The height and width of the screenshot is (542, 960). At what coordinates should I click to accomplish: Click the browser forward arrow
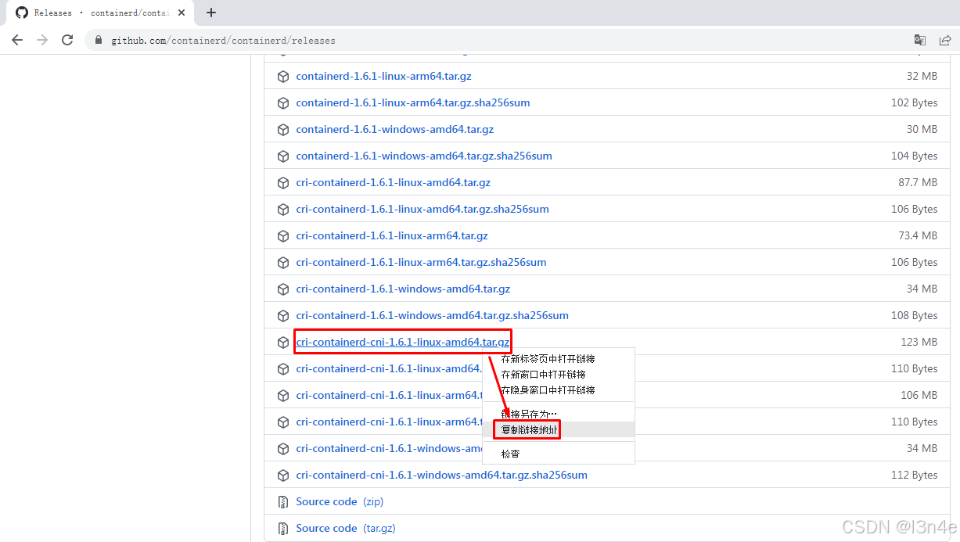tap(42, 40)
